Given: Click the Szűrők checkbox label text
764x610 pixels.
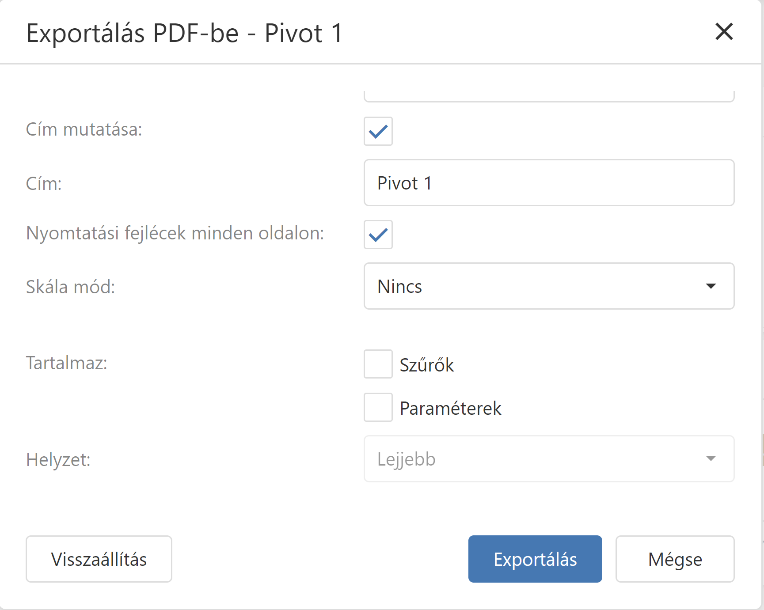Looking at the screenshot, I should tap(426, 365).
